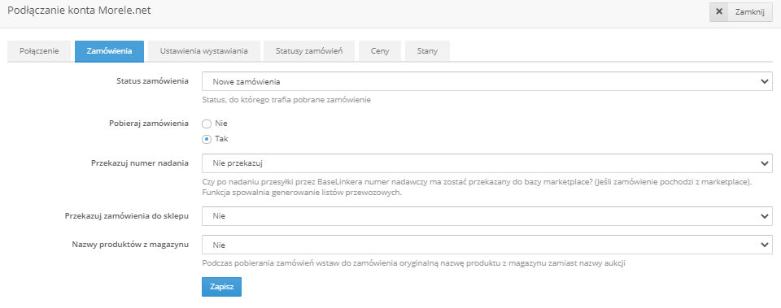Open the Status zamówienia dropdown

487,81
